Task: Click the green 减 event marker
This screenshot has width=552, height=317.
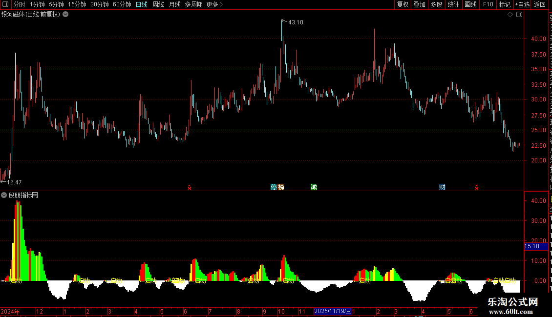Action: coord(314,187)
